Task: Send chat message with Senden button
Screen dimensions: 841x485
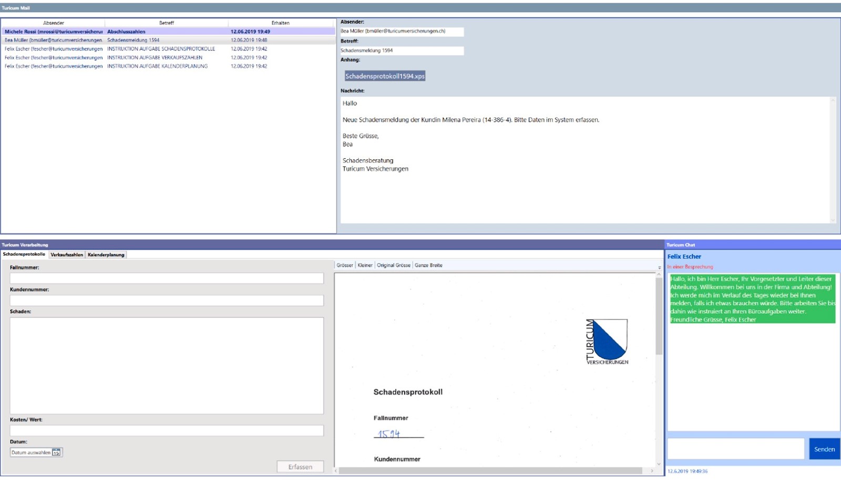Action: [x=824, y=449]
